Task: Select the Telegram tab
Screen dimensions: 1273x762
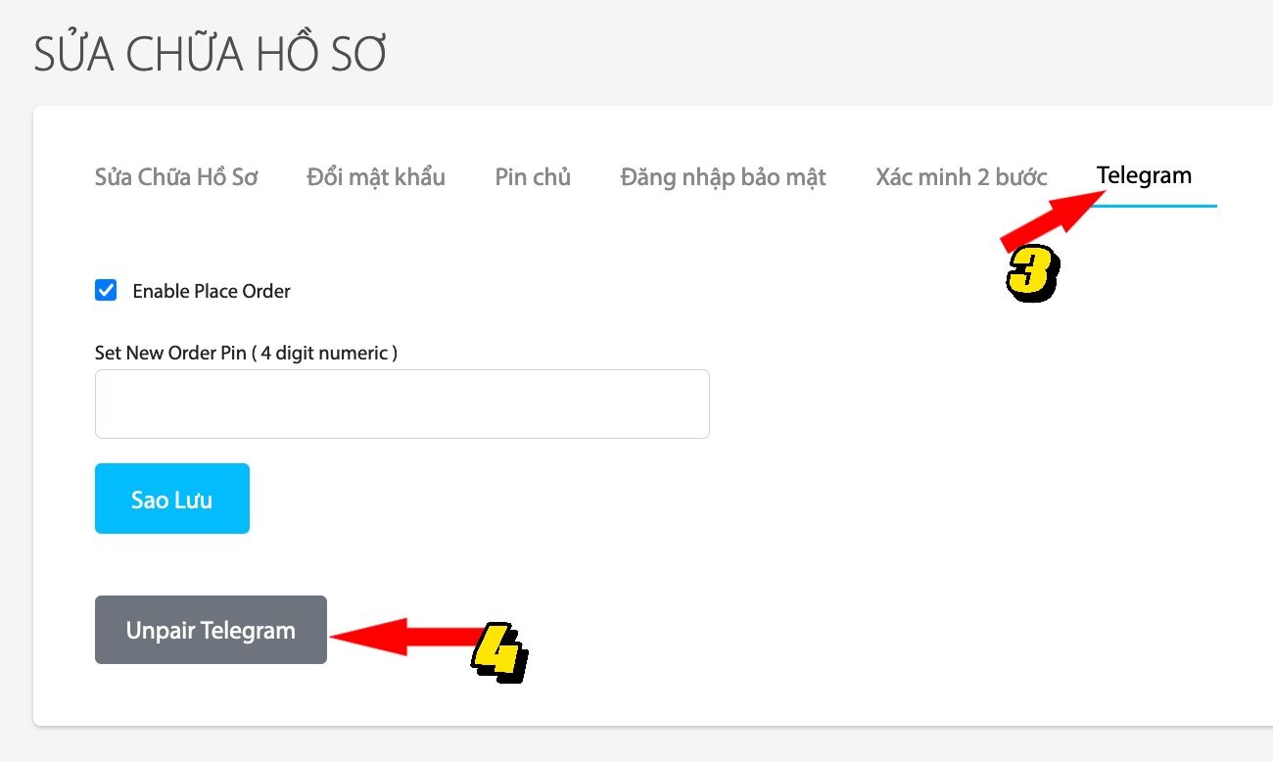Action: click(x=1144, y=175)
